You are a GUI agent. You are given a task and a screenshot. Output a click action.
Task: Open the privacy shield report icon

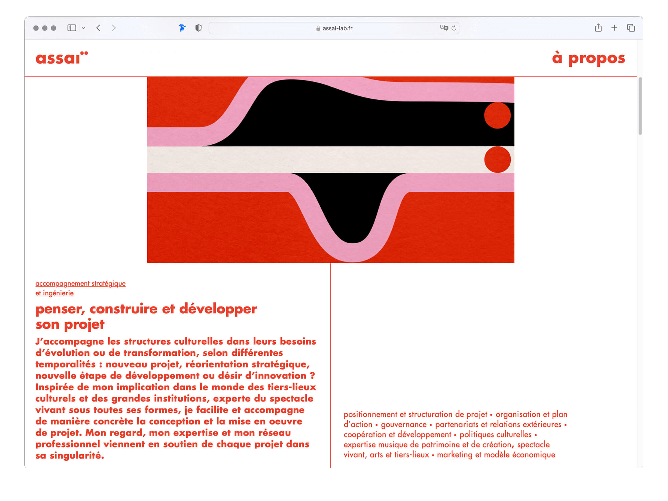click(198, 28)
